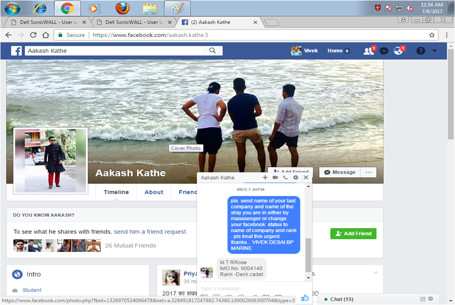Select the Timeline tab

coord(116,192)
